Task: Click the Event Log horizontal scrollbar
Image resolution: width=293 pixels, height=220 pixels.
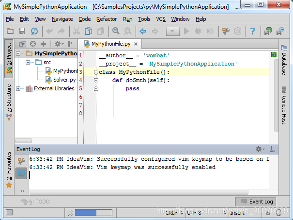Action: 139,192
